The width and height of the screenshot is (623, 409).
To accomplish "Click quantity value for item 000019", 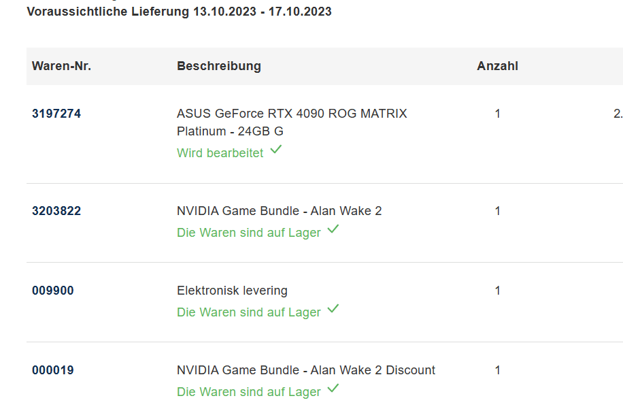I will coord(497,370).
